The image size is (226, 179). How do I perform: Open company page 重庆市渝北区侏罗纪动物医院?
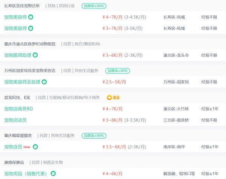click(30, 44)
